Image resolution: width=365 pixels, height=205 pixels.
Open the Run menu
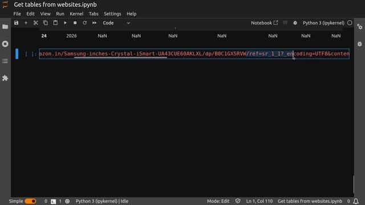click(60, 14)
